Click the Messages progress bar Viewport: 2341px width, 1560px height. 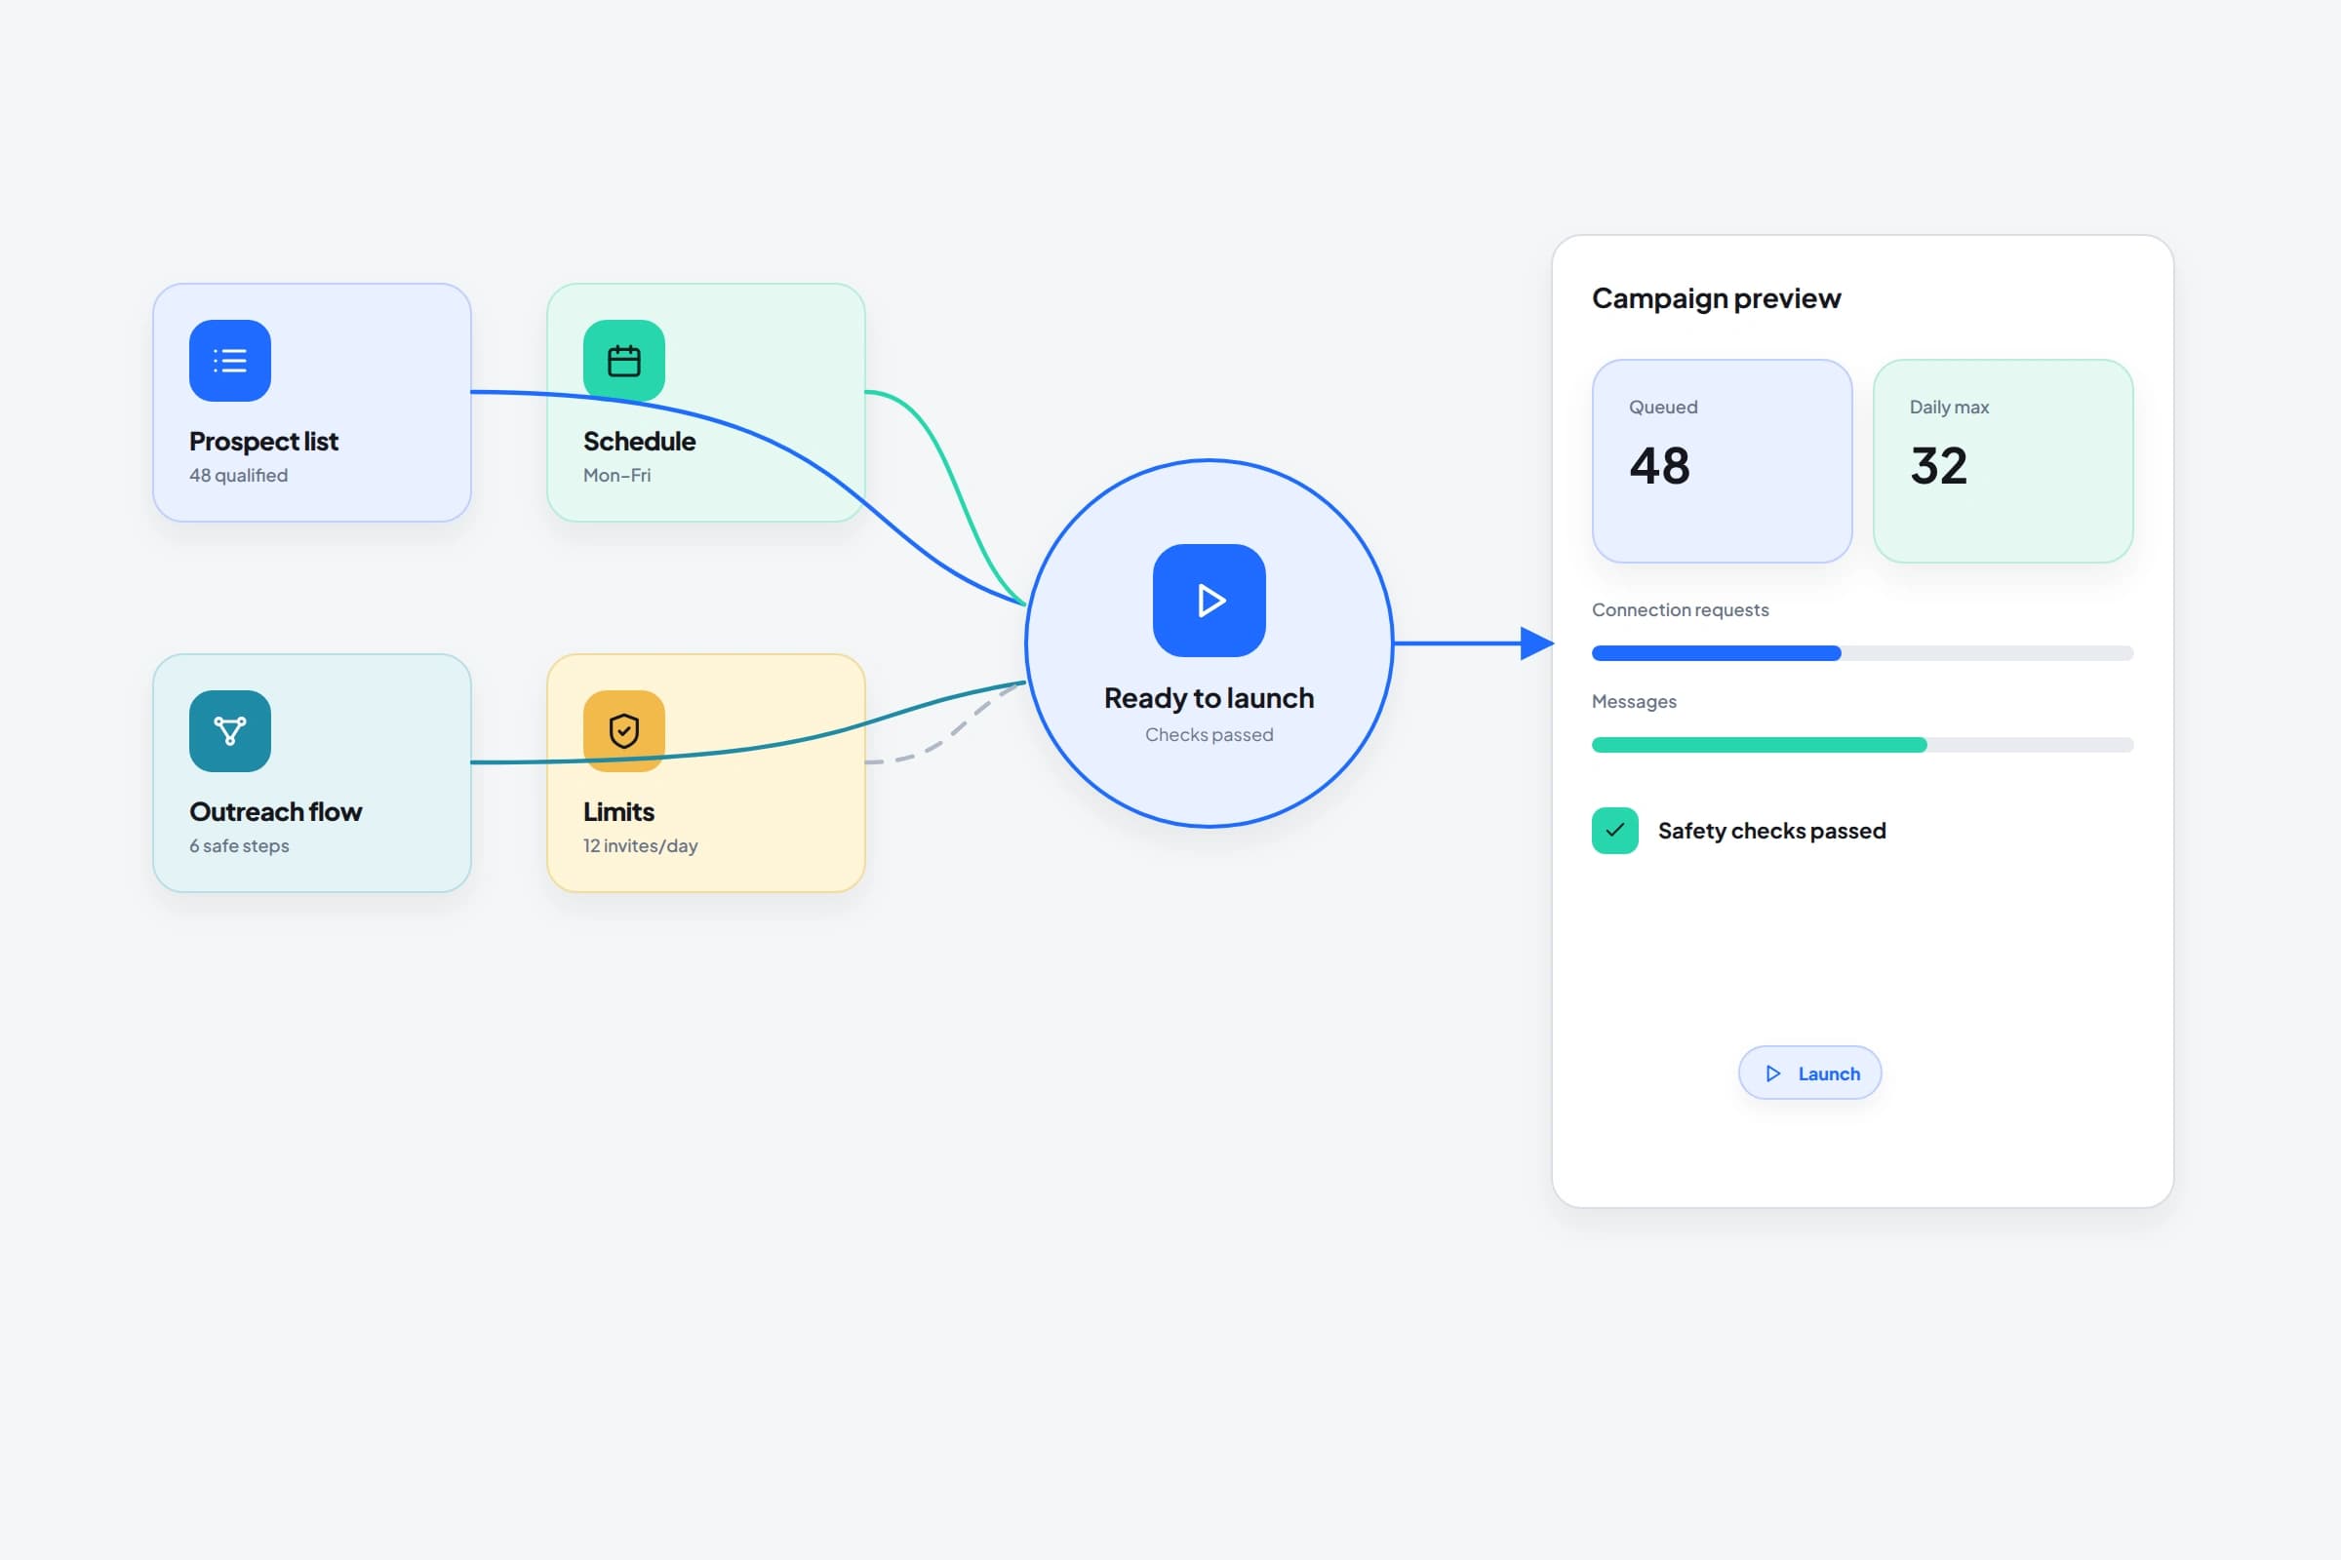[1862, 745]
